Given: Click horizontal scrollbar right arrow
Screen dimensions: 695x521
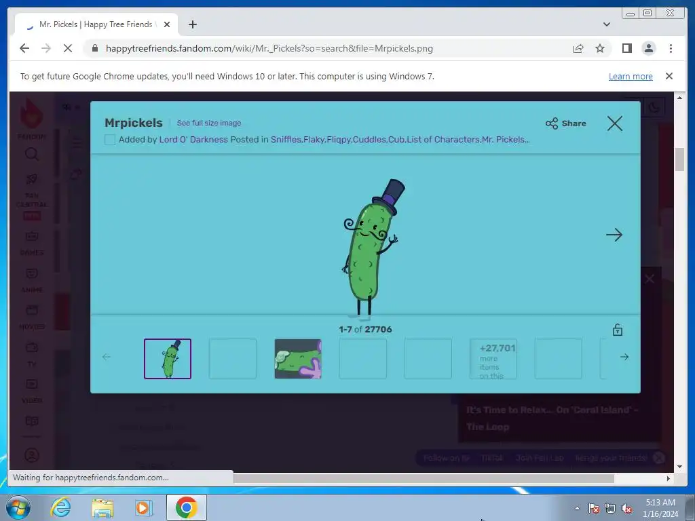Looking at the screenshot, I should point(669,478).
